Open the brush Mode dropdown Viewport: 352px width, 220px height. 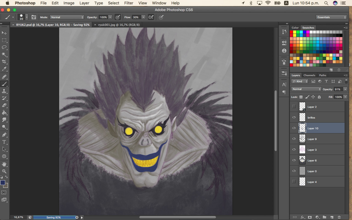(67, 17)
